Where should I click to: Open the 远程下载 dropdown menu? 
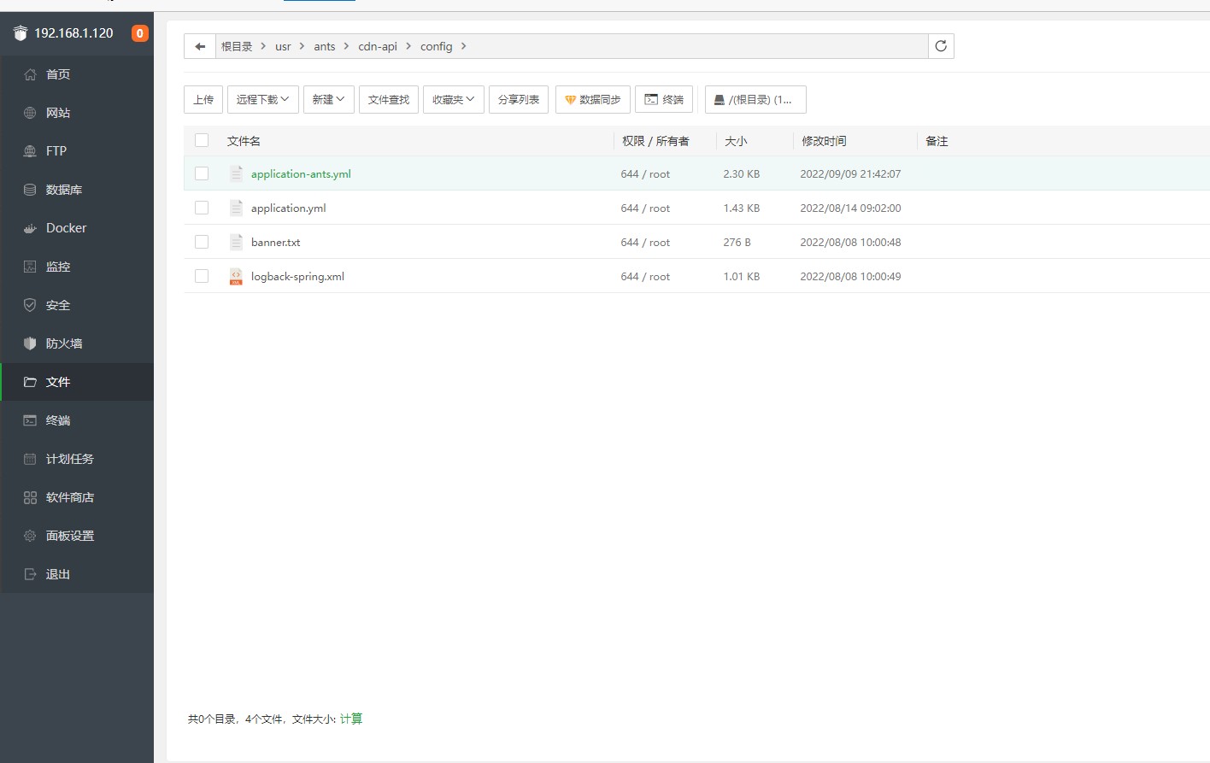[262, 99]
